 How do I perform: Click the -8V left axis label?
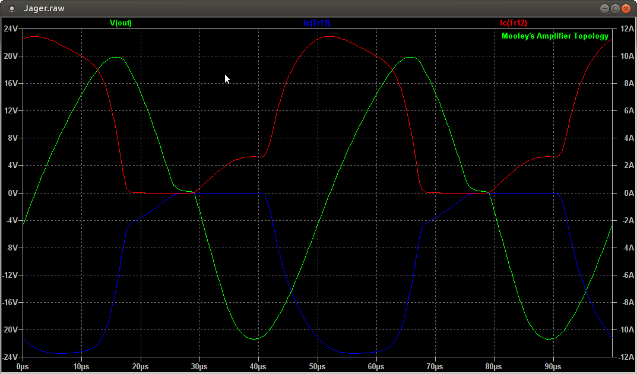pyautogui.click(x=12, y=248)
